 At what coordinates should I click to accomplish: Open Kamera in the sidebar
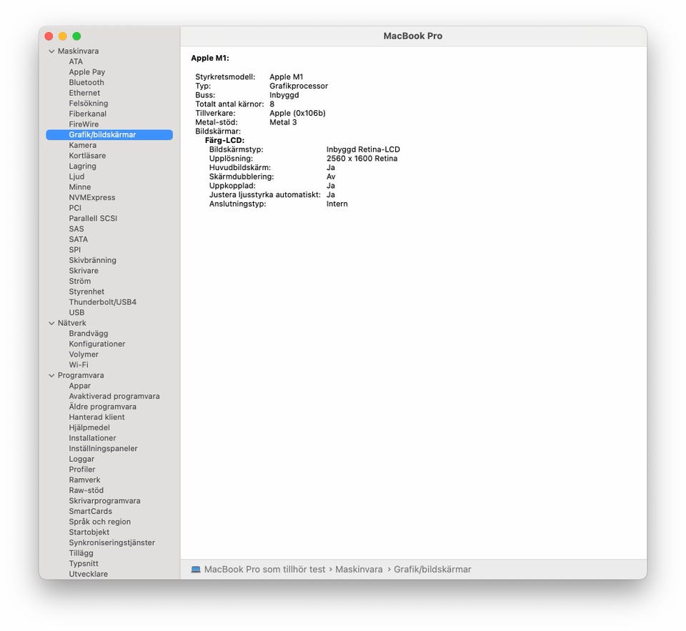[x=83, y=145]
